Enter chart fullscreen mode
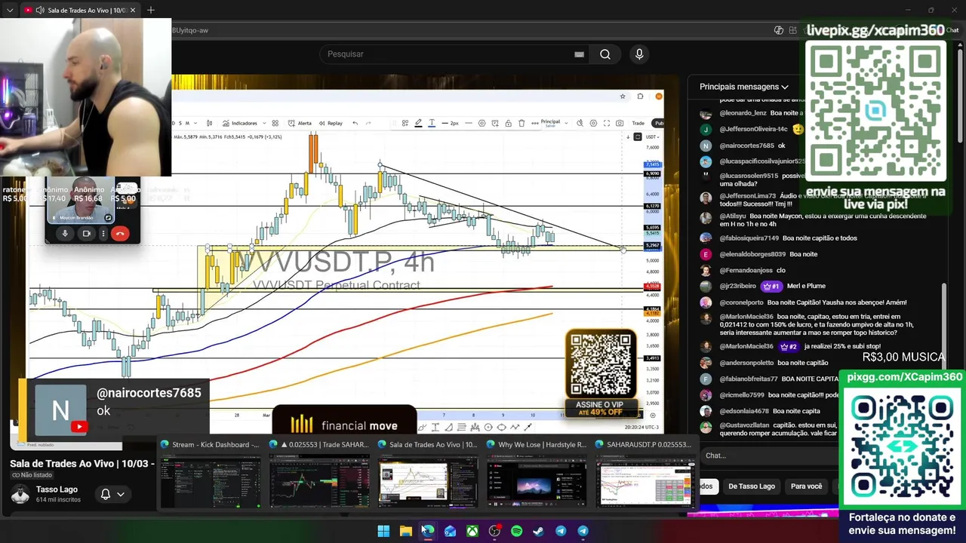 (x=607, y=123)
